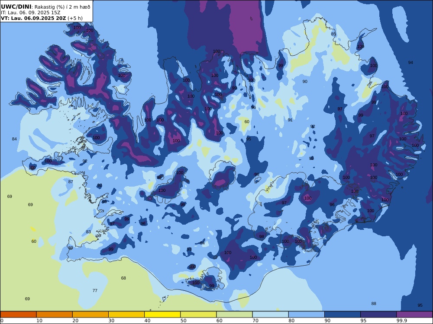Click the legend tick label '40'
433x324 pixels.
tap(148, 321)
